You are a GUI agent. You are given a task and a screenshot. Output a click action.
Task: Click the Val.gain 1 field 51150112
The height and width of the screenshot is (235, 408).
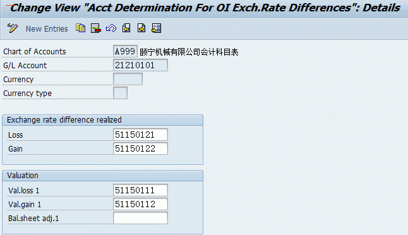(x=140, y=204)
